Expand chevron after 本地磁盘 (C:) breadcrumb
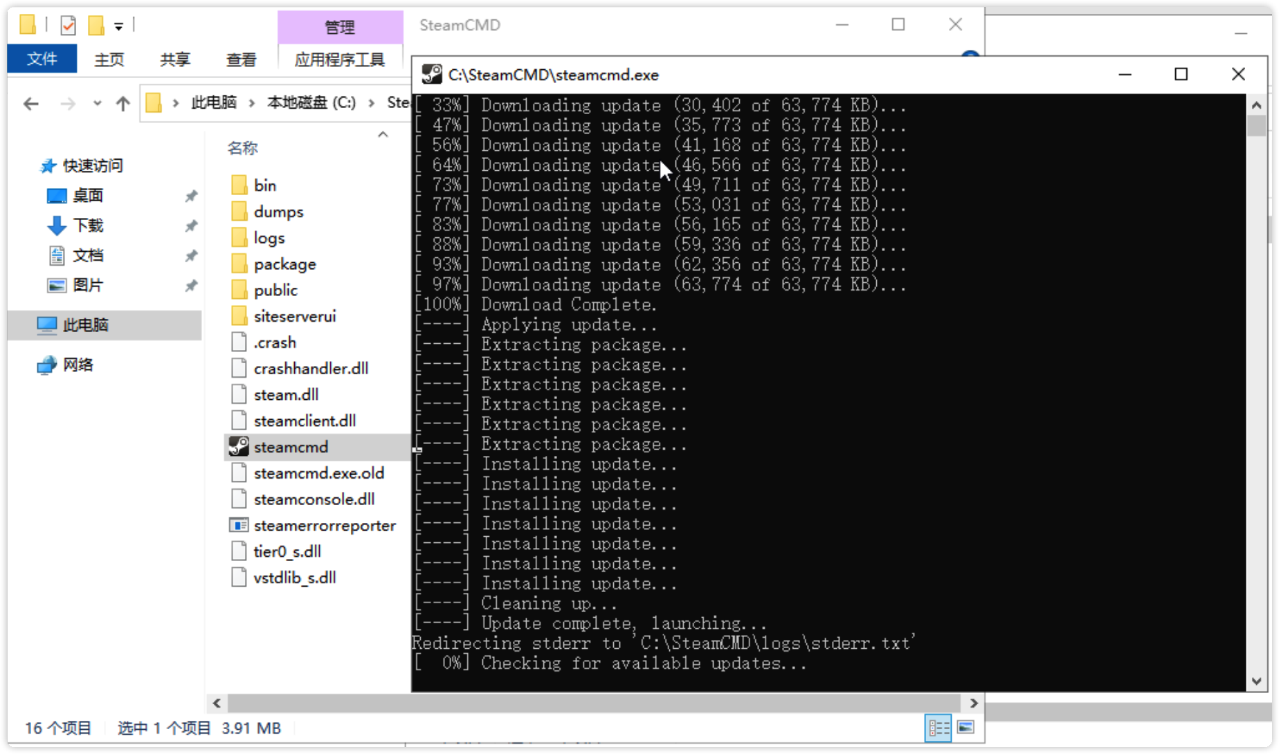Image resolution: width=1279 pixels, height=754 pixels. pos(372,103)
